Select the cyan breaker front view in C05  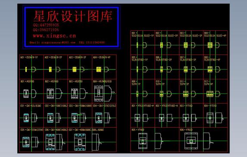26,142
